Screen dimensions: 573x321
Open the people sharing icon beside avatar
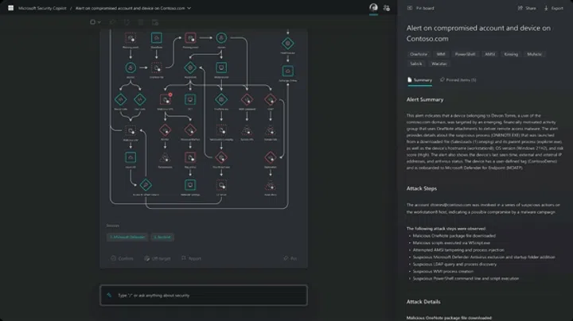387,8
